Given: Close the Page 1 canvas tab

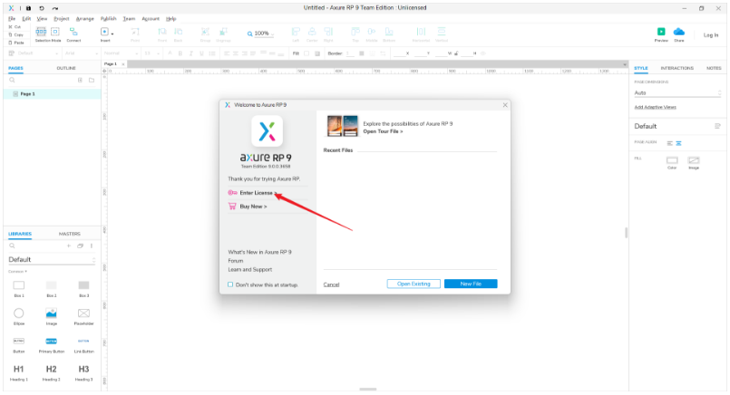Looking at the screenshot, I should click(x=123, y=64).
